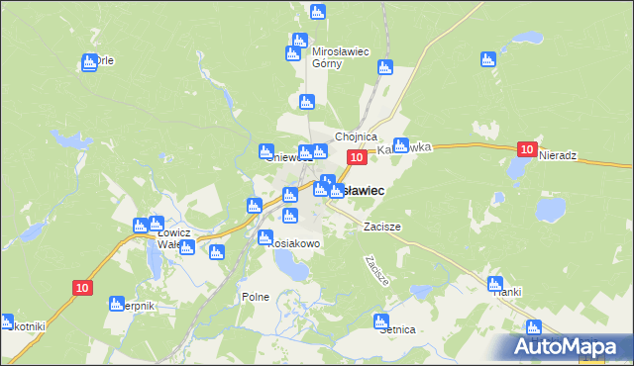Image resolution: width=634 pixels, height=366 pixels.
Task: Click the factory marker at the Skotniki label
Action: pos(7,321)
